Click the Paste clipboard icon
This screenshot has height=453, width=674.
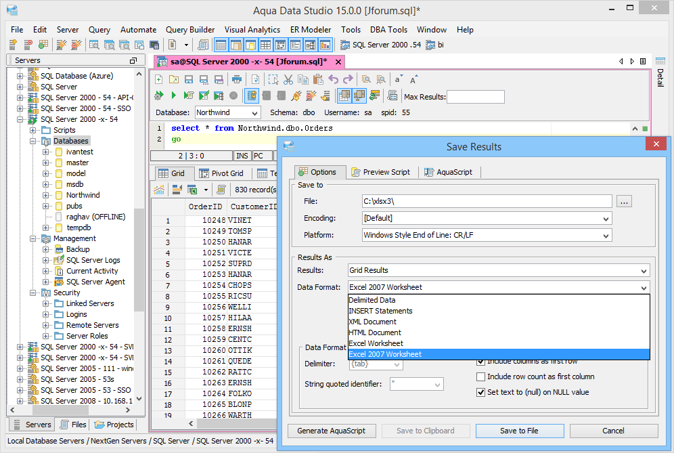(x=318, y=80)
